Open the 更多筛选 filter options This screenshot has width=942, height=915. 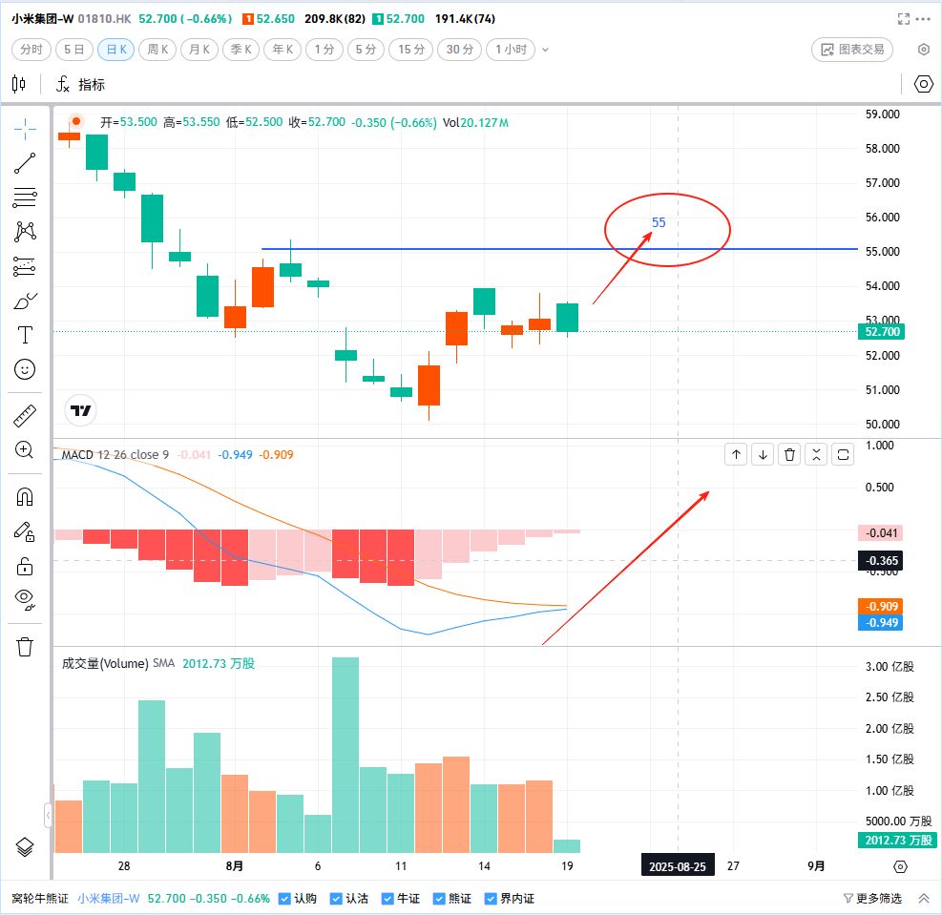pos(872,899)
